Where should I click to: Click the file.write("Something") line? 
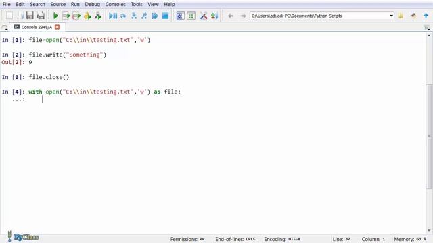[x=54, y=55]
